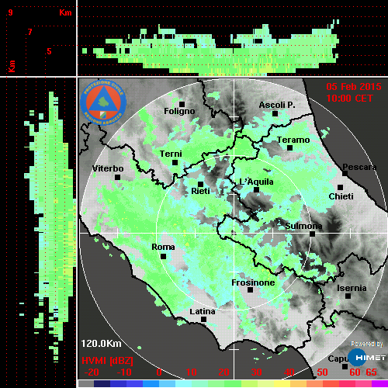Click the Roma city marker square
This screenshot has height=388, width=388.
coord(163,257)
